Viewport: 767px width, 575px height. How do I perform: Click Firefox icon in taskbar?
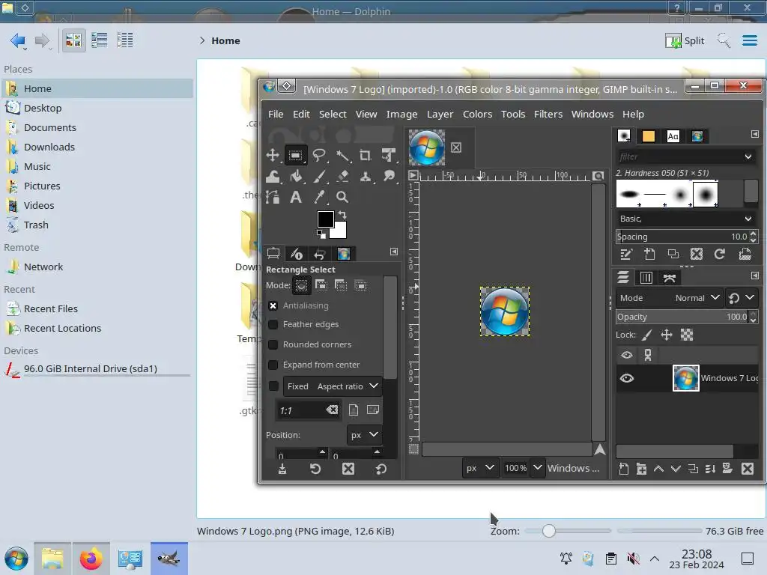point(91,559)
